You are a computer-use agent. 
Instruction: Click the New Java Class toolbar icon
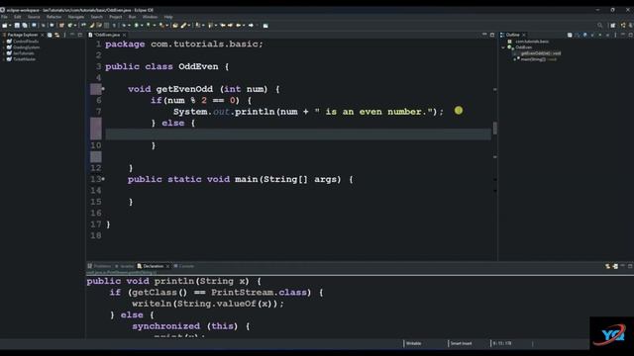click(x=70, y=25)
